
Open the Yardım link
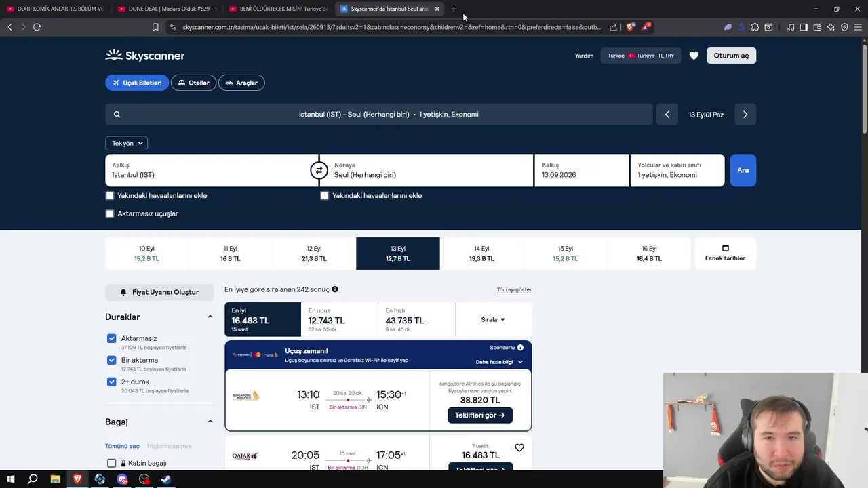click(x=584, y=56)
